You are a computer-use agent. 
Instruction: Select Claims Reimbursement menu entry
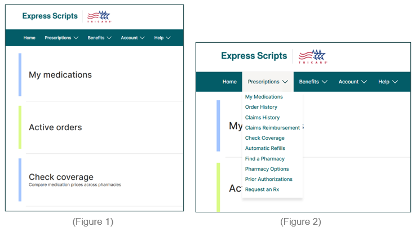272,127
